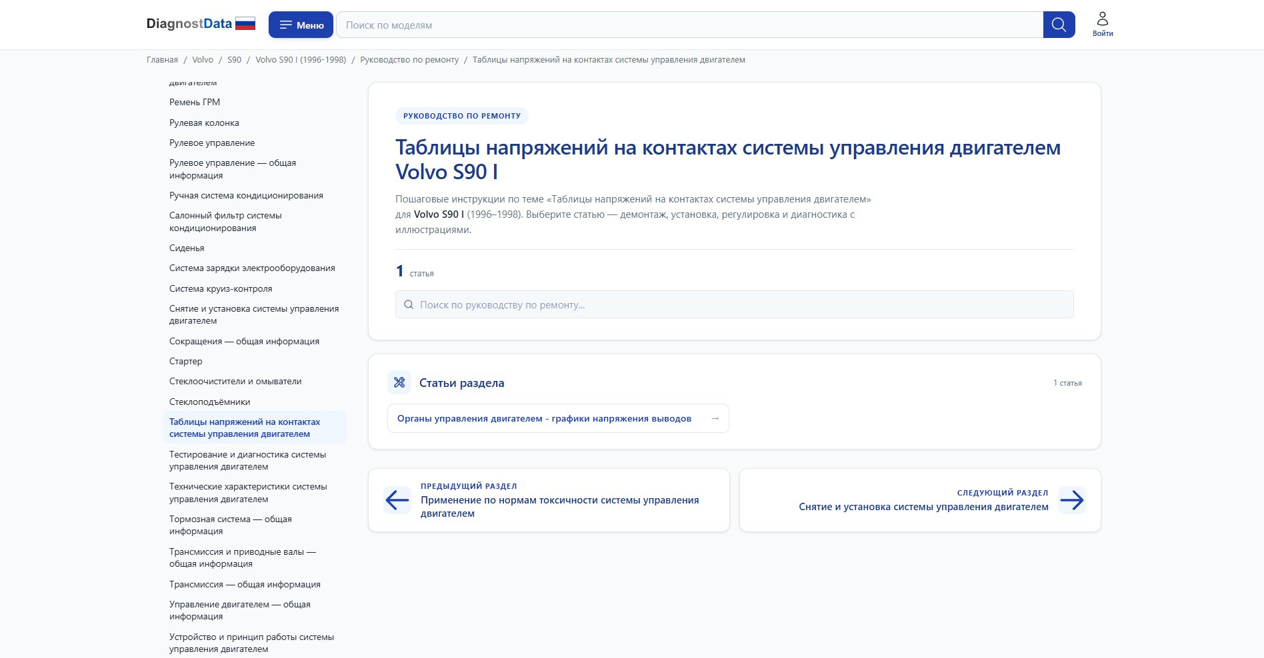This screenshot has width=1264, height=658.
Task: Open Трансмиссия — общая информация
Action: coord(245,584)
